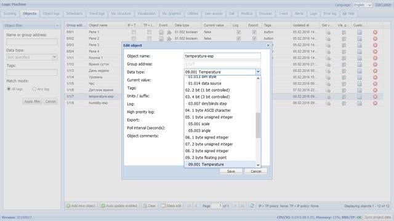Image resolution: width=394 pixels, height=221 pixels.
Task: Click Mass edit button
Action: (171, 206)
